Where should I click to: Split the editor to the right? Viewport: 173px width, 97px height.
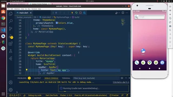pos(123,13)
